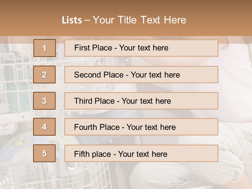This screenshot has height=189, width=252.
Task: Select "Your Title Text Here" in the title
Action: (139, 20)
